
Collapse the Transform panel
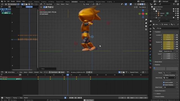(x=157, y=32)
